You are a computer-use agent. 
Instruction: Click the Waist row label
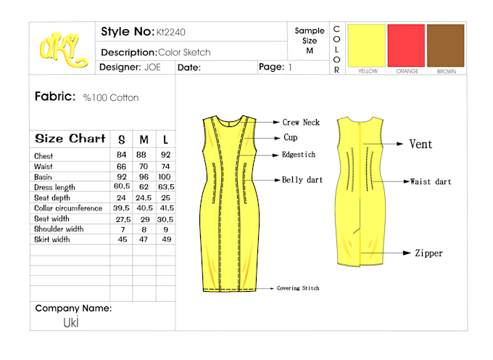click(43, 166)
